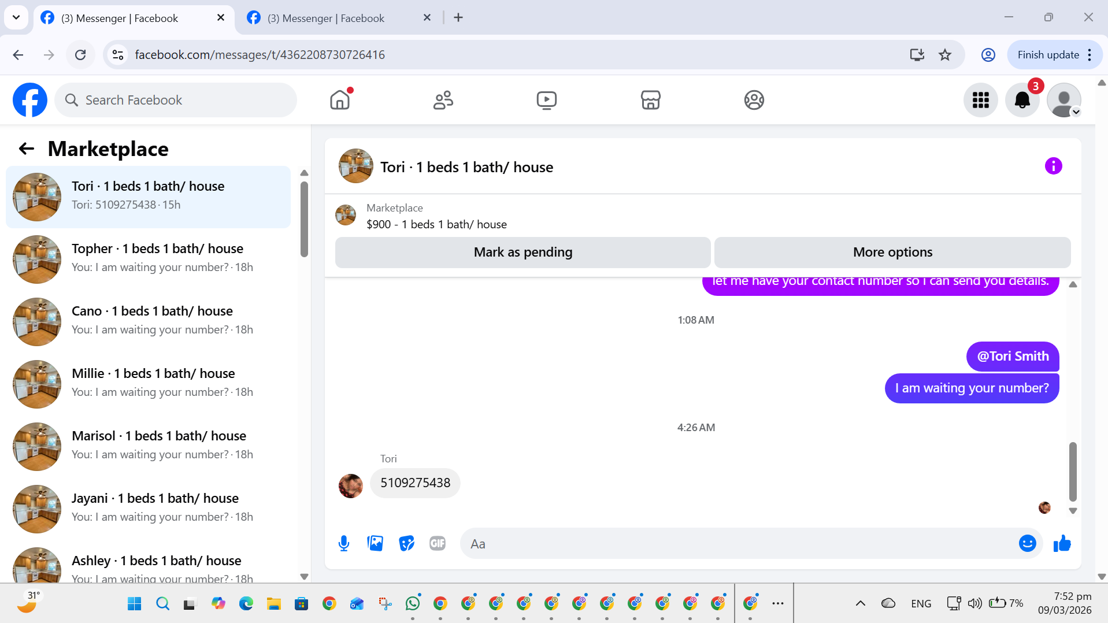
Task: Open Cano conversation in the list
Action: click(148, 321)
